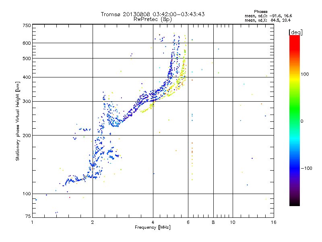Click the colorbar label '100'
322x242 pixels.
coord(305,74)
